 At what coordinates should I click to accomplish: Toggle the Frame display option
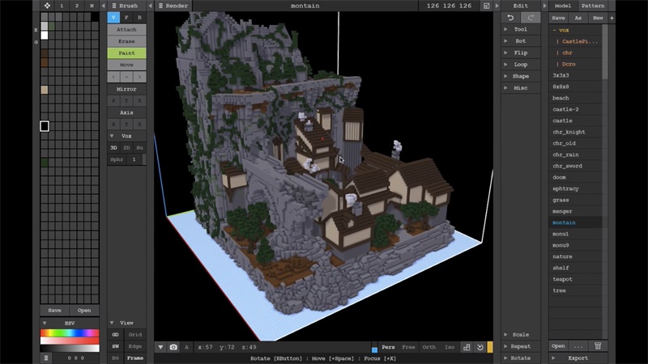click(135, 357)
